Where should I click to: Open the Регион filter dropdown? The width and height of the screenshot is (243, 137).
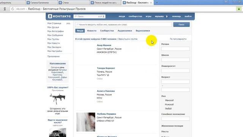pos(175,49)
